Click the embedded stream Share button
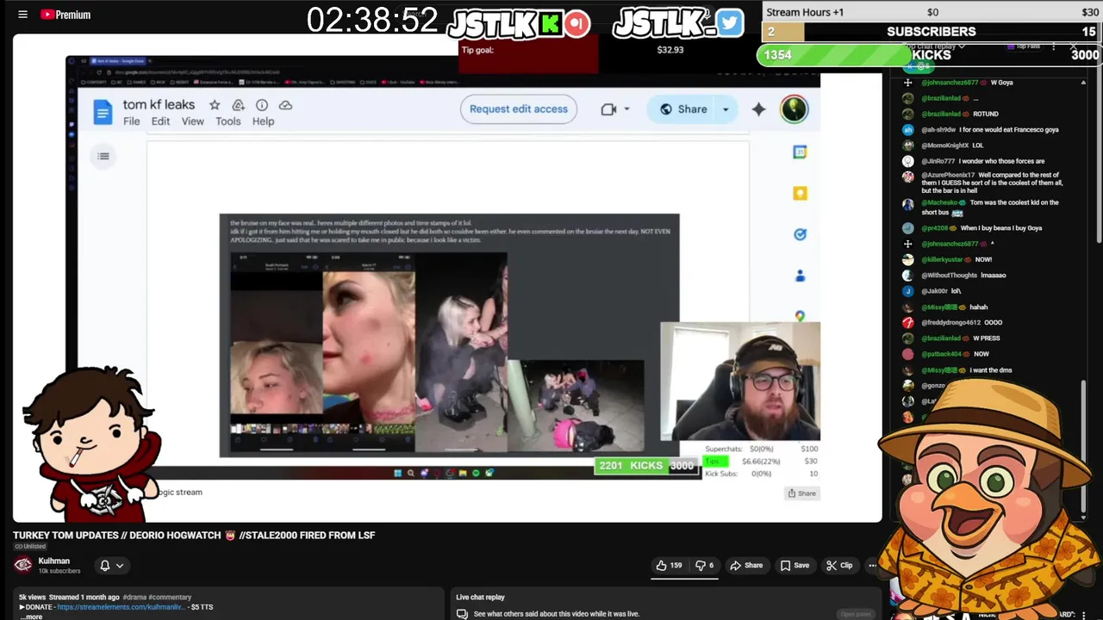This screenshot has height=620, width=1103. click(x=801, y=493)
